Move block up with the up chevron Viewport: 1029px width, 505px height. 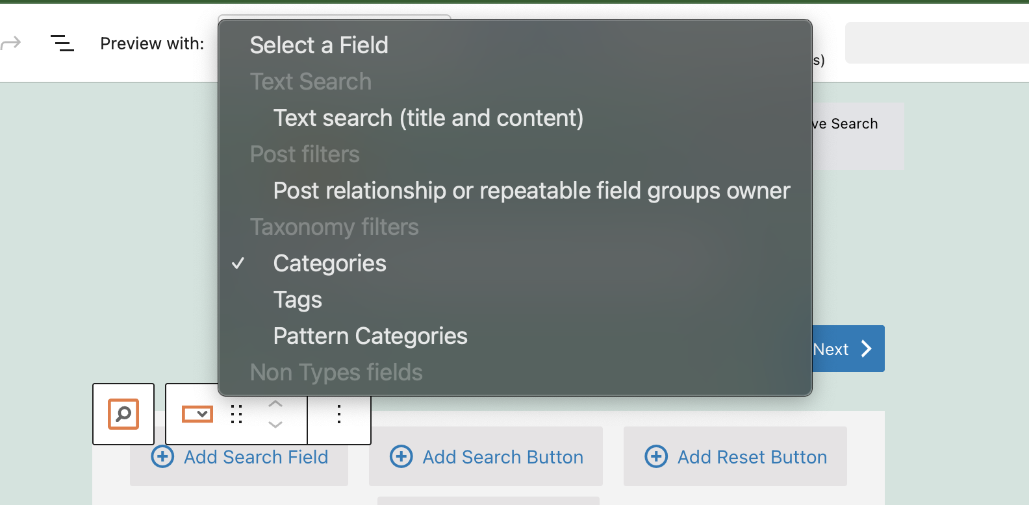tap(275, 404)
